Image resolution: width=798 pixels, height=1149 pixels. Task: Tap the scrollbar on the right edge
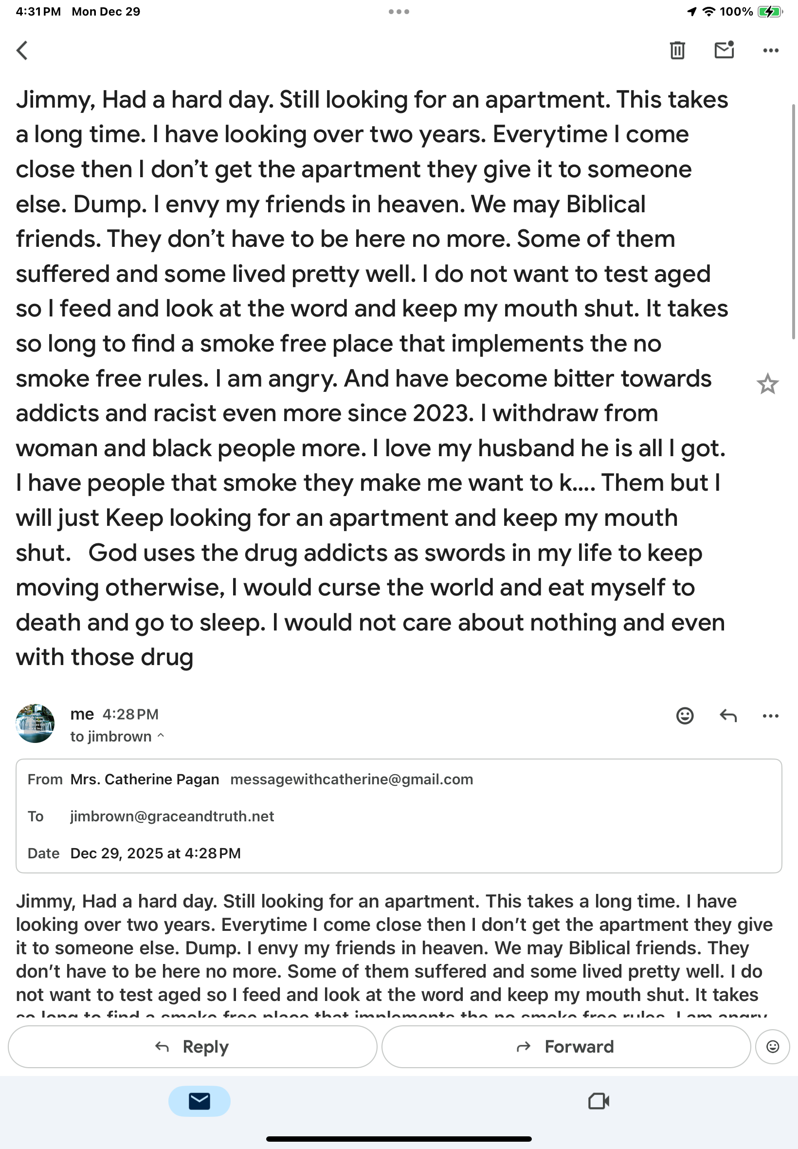(x=793, y=220)
